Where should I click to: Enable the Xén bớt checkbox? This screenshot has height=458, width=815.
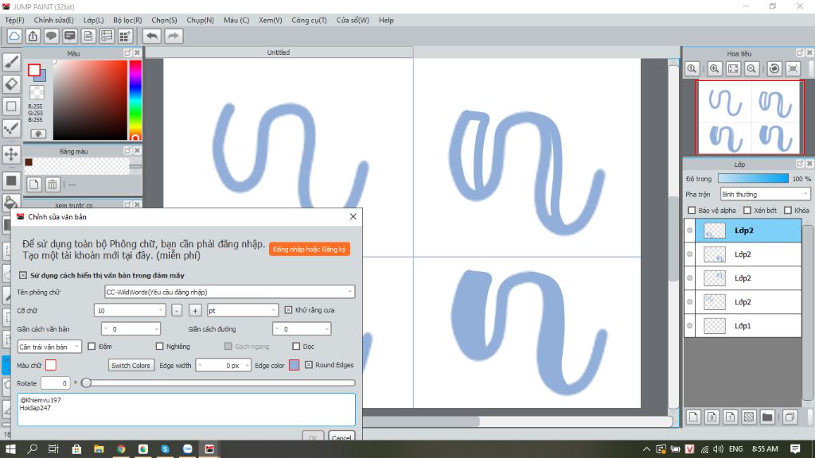(x=747, y=210)
